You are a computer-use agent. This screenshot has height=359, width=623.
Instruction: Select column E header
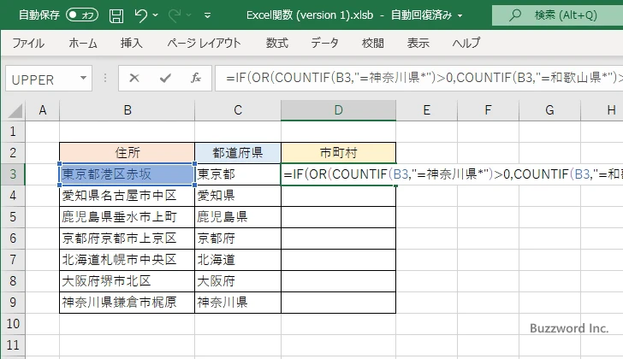pos(426,110)
